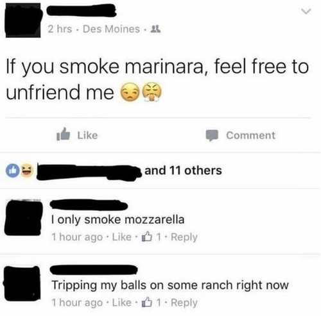The height and width of the screenshot is (316, 321).
Task: Click the thumbs-up Like icon on post
Action: [63, 134]
